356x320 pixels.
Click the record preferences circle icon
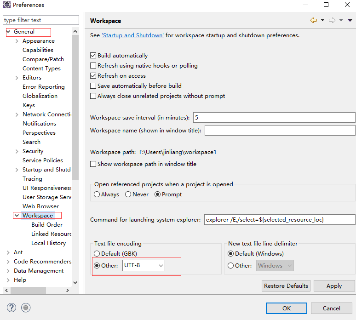pos(26,308)
